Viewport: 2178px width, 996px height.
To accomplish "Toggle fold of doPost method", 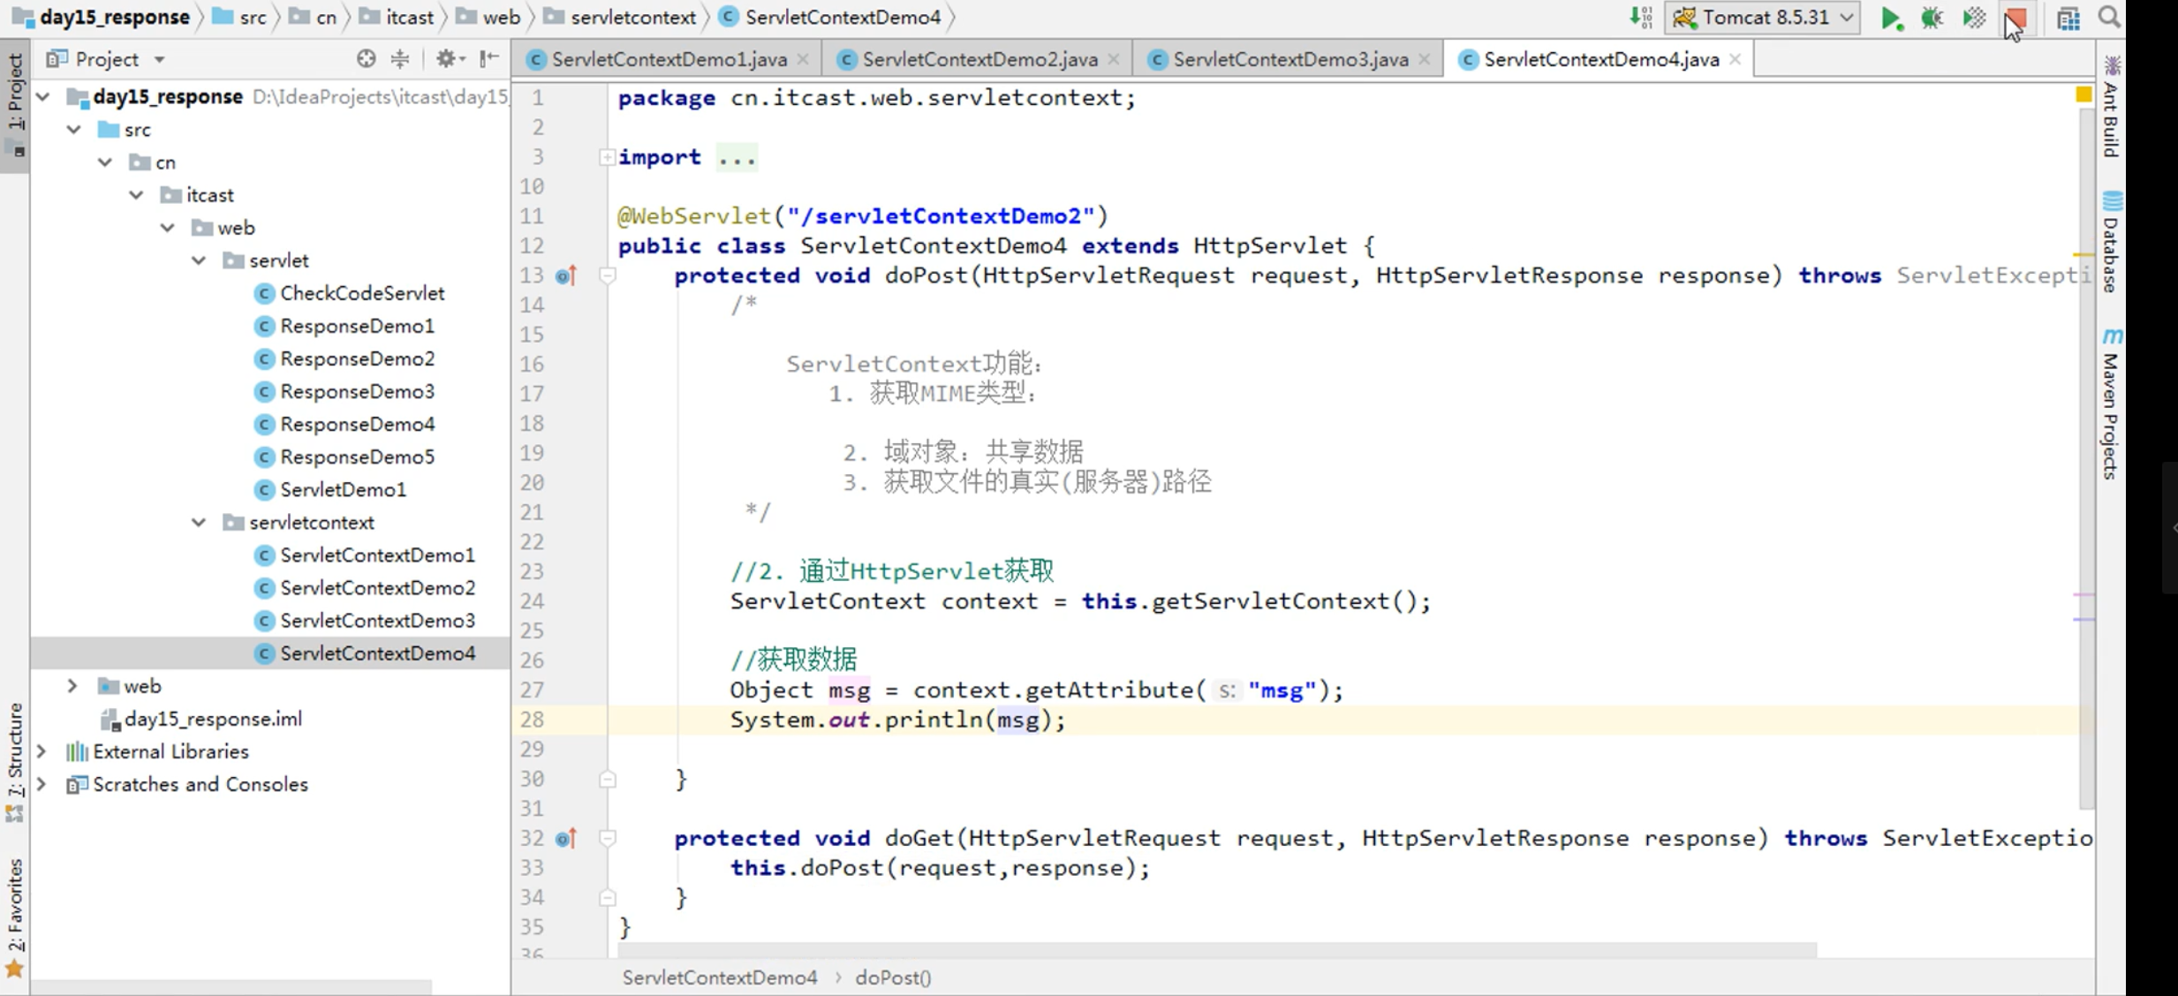I will coord(607,275).
